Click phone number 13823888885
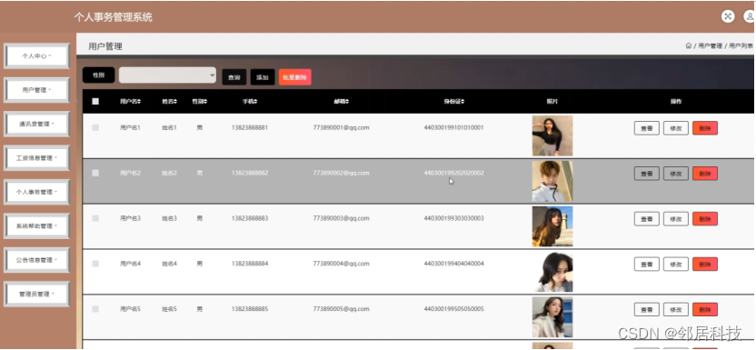Screen dimensions: 756x350 250,309
